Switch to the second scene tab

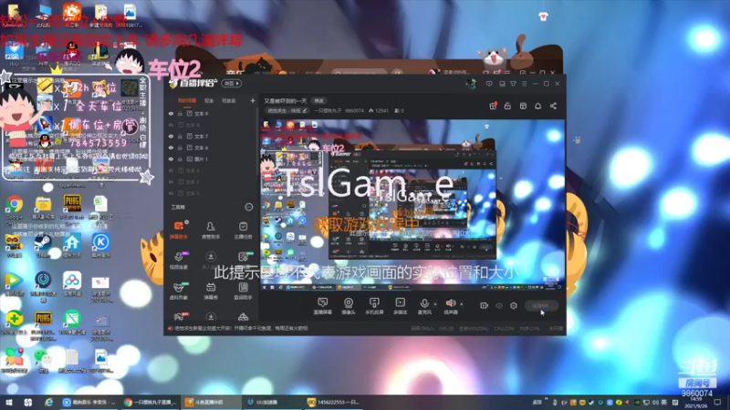click(x=209, y=100)
